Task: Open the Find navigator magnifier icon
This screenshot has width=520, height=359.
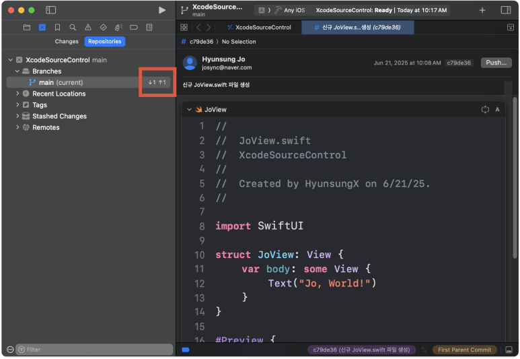Action: (73, 27)
